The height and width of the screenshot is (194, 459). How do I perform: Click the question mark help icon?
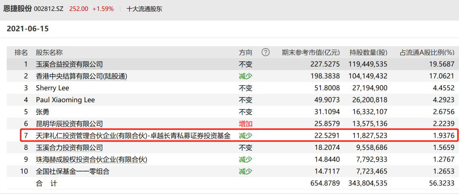tap(266, 52)
